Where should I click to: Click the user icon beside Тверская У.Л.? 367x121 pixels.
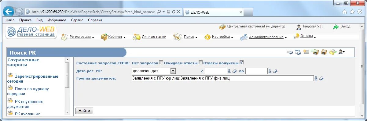[x=299, y=27]
